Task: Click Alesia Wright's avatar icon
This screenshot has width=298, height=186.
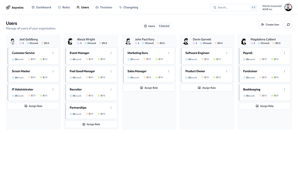Action: [70, 41]
